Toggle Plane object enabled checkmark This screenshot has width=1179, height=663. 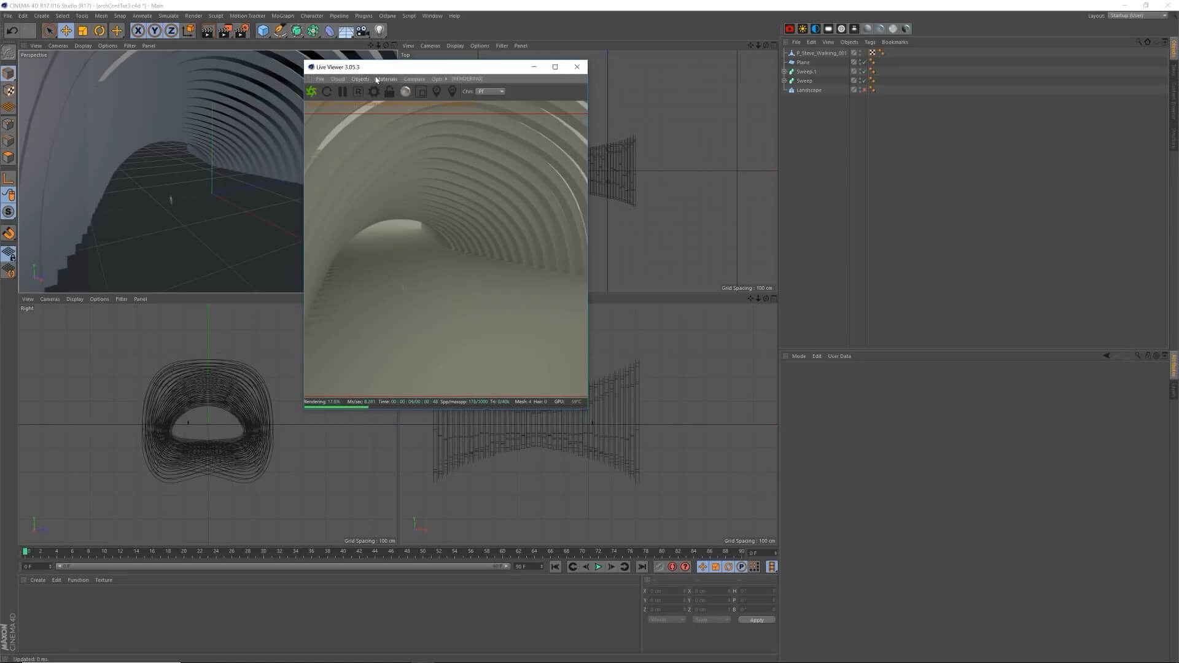864,63
